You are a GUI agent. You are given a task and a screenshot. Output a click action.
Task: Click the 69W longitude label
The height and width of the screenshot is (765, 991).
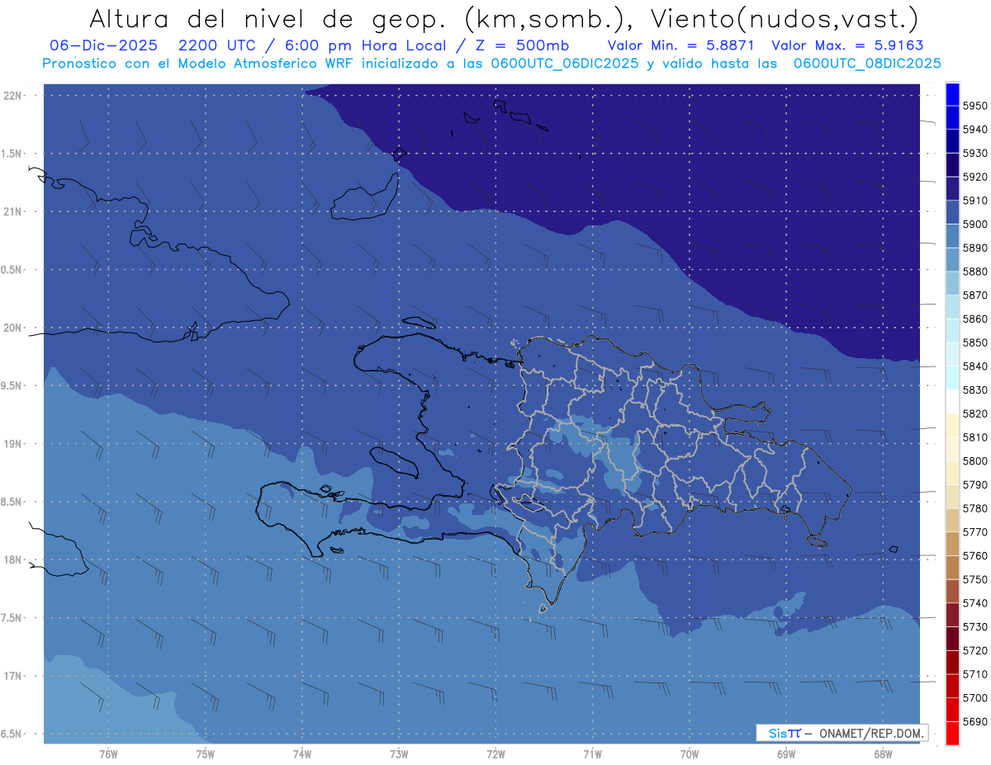point(786,754)
